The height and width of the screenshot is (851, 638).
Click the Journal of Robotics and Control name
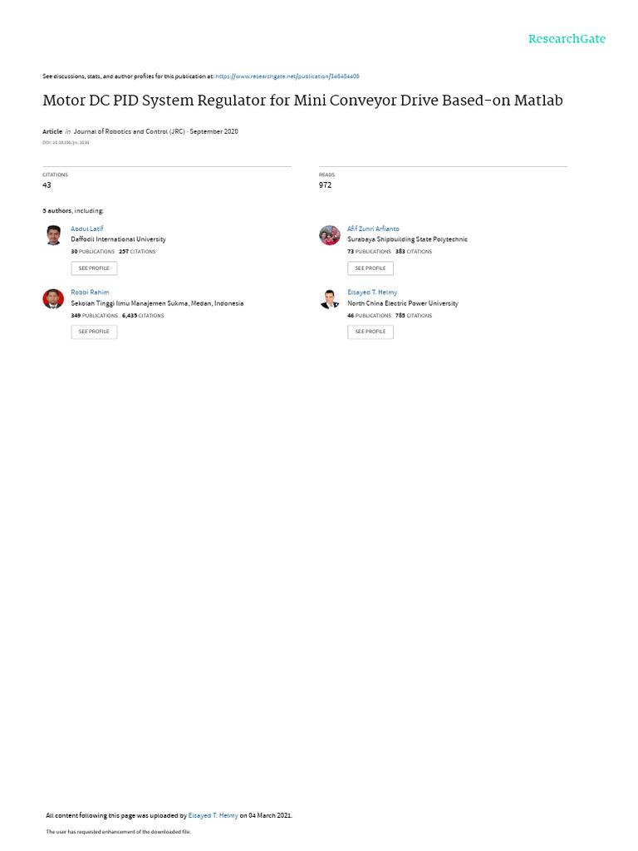[129, 131]
